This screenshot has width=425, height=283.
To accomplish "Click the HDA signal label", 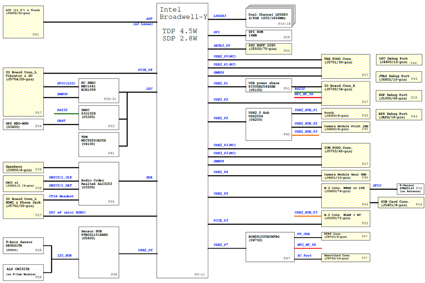I will tap(149, 177).
